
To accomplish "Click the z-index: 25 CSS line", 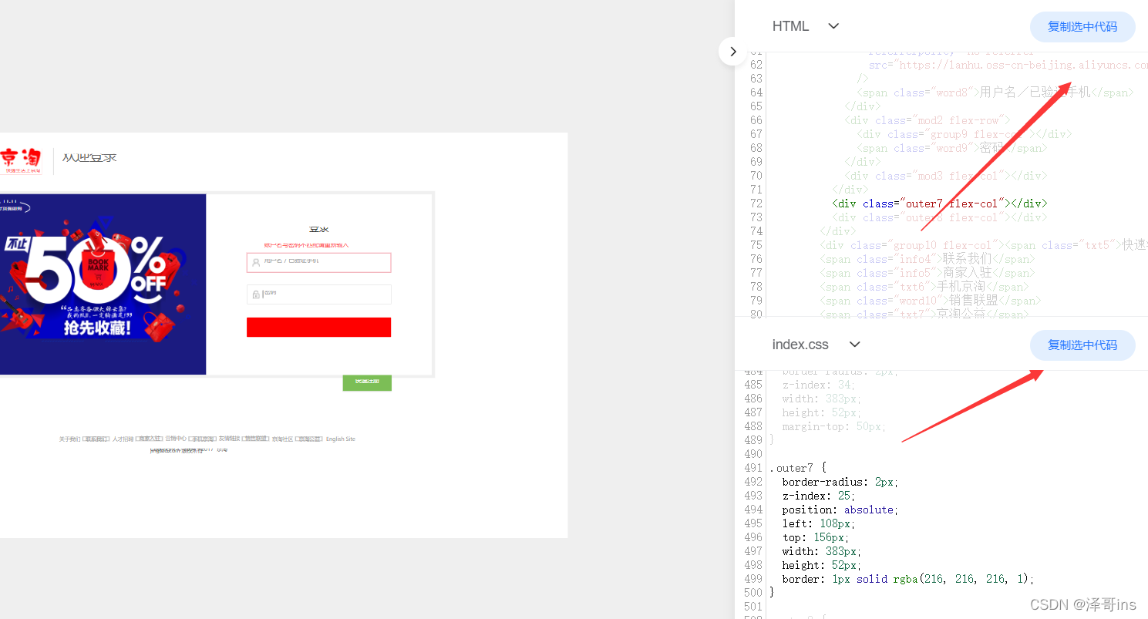I will pos(819,496).
